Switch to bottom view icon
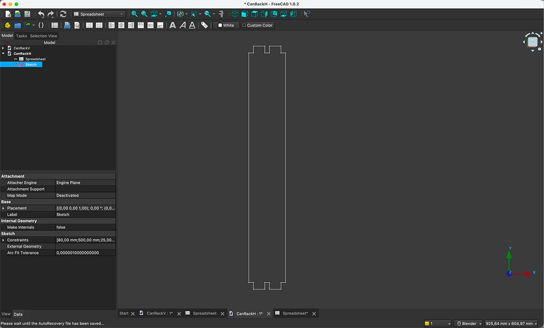The width and height of the screenshot is (544, 328). coord(284,14)
